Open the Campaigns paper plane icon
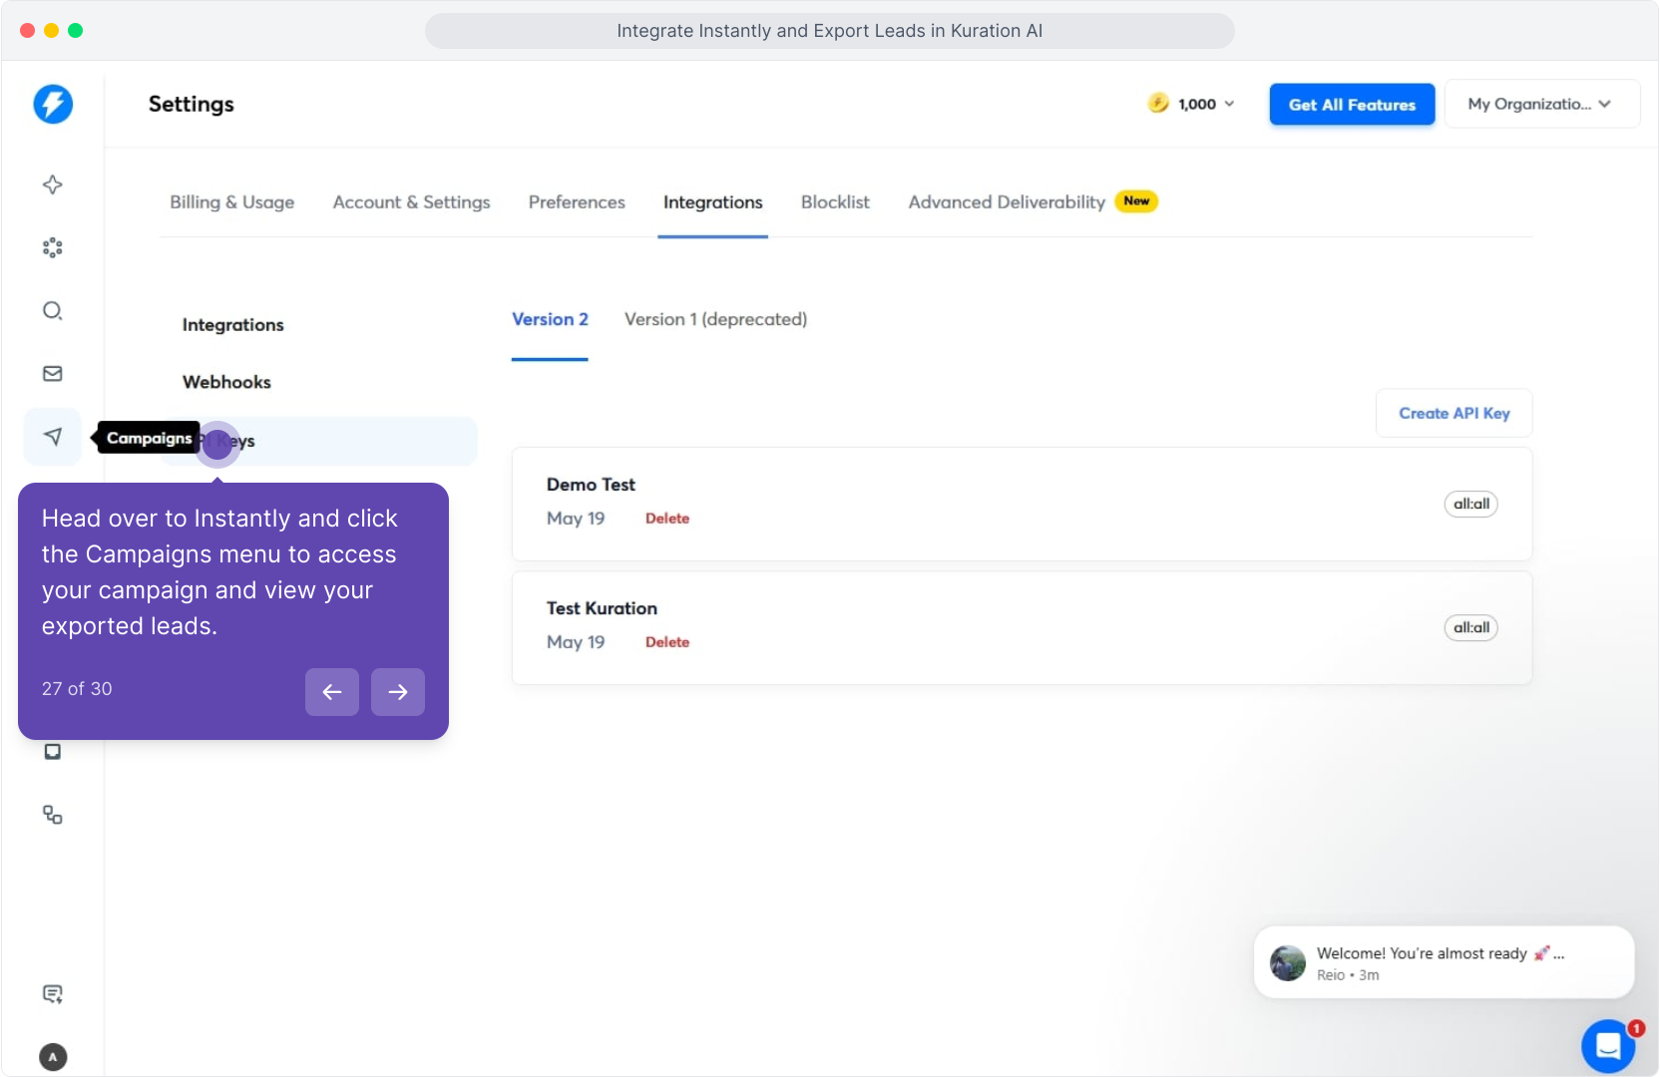Viewport: 1660px width, 1077px height. [x=53, y=437]
